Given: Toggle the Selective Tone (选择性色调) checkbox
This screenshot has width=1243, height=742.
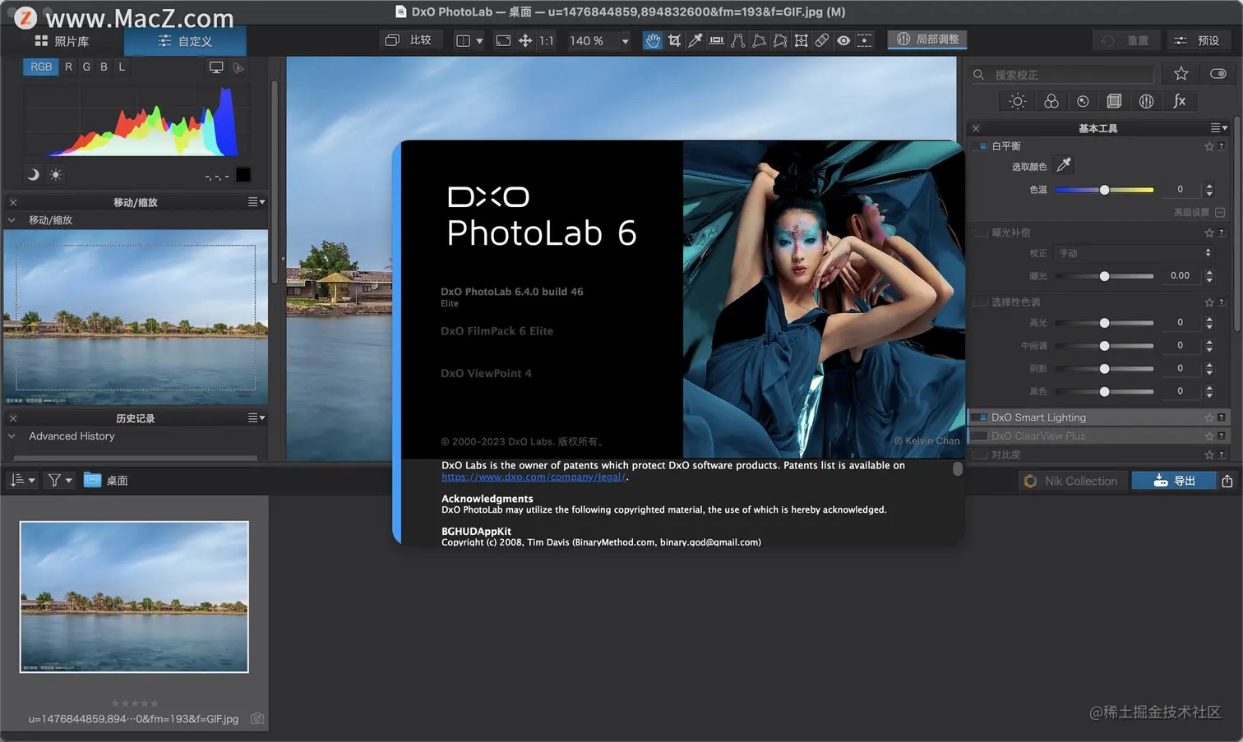Looking at the screenshot, I should pos(980,302).
